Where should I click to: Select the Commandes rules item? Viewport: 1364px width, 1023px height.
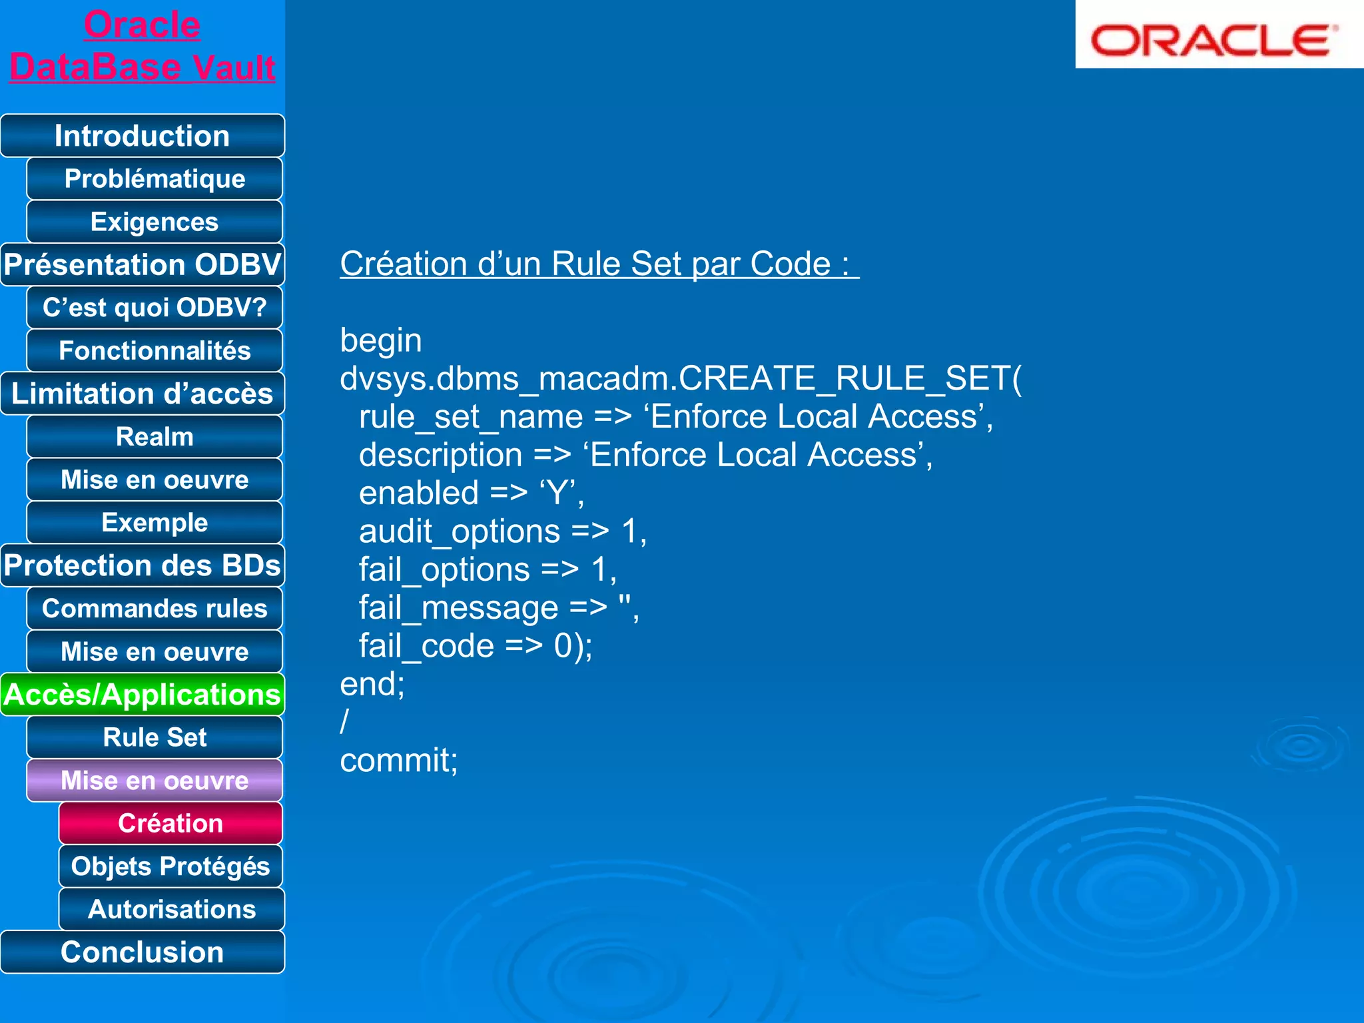(155, 609)
